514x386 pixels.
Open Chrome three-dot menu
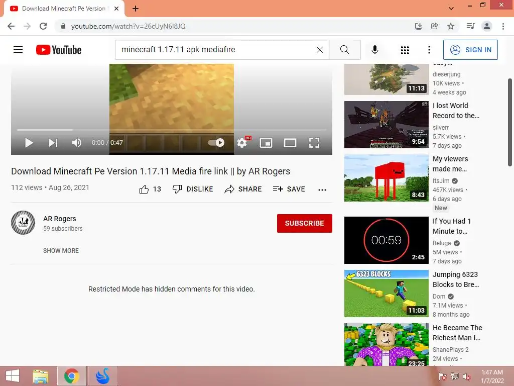(x=503, y=26)
